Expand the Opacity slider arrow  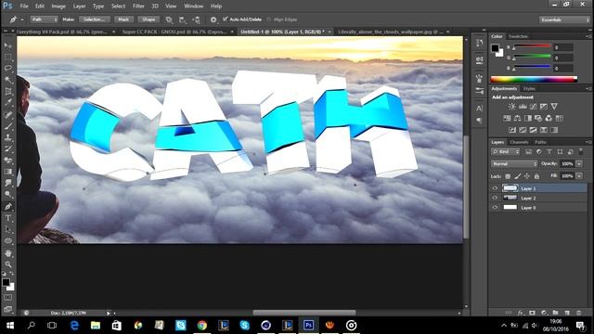(x=579, y=163)
